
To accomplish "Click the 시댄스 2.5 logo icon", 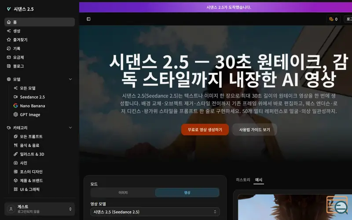I will pos(9,9).
